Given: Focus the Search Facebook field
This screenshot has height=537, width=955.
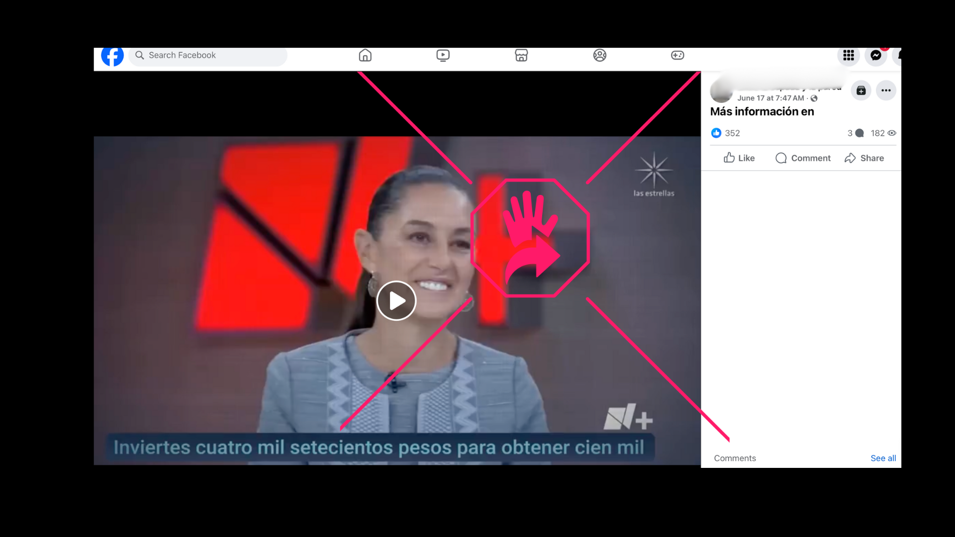Looking at the screenshot, I should click(x=209, y=55).
